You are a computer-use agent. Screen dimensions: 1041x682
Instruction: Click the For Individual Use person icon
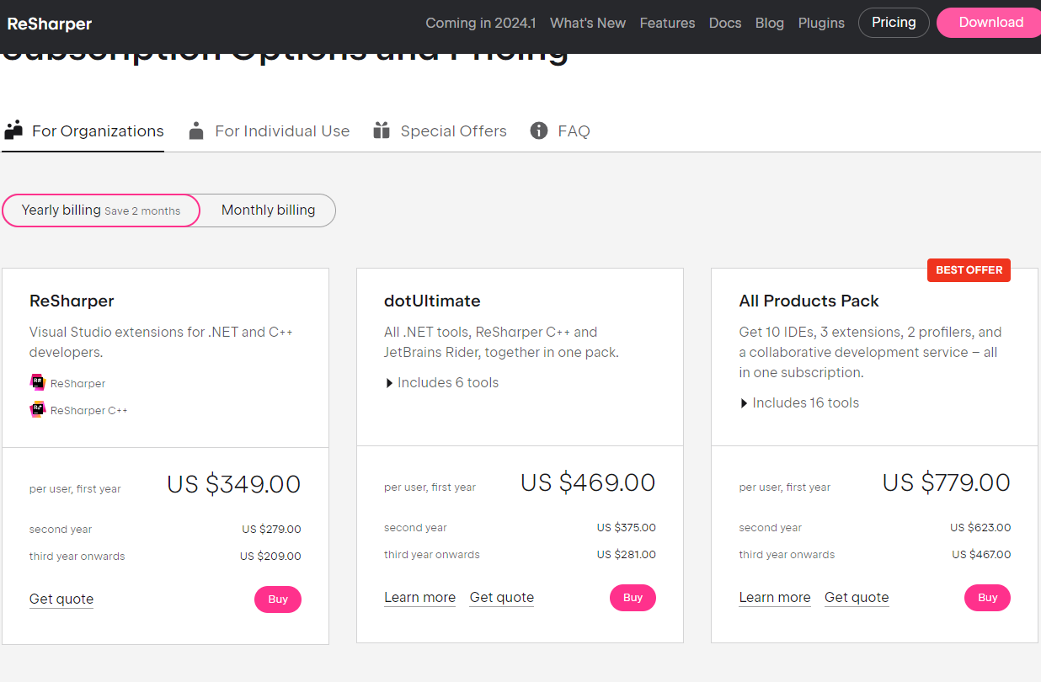(x=196, y=131)
